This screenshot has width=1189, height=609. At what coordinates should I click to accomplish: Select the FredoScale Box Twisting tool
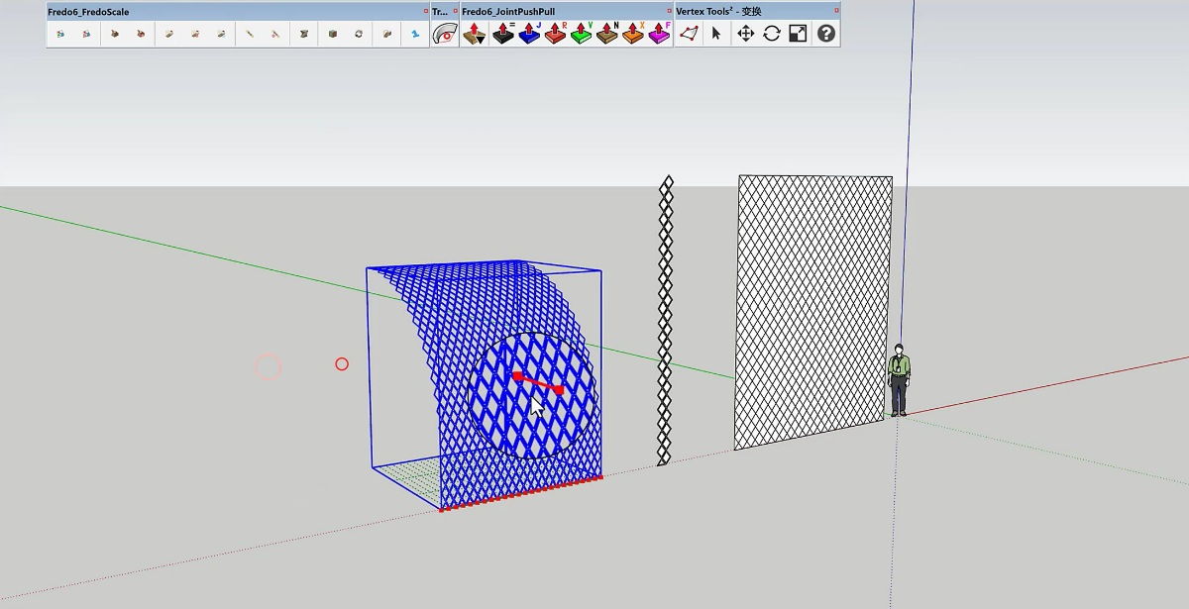click(x=304, y=34)
